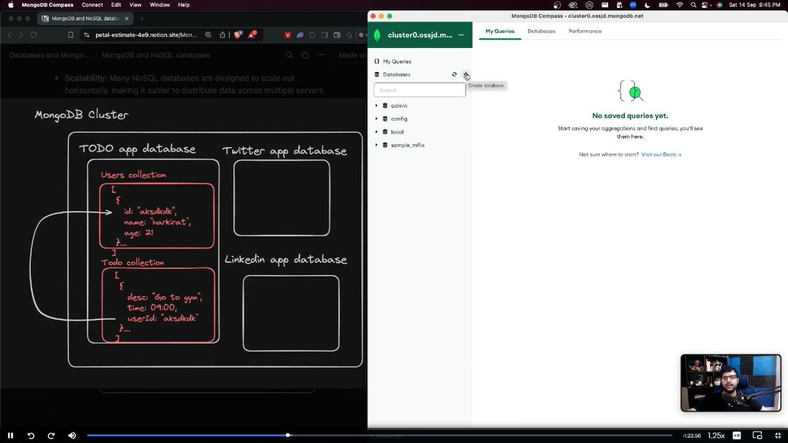Click the Databases heading in sidebar
The height and width of the screenshot is (443, 788).
coord(397,74)
